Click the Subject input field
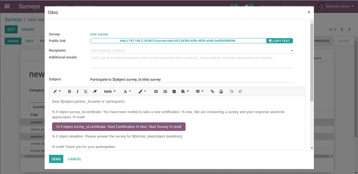Viewport: 358px width, 174px height. point(192,79)
